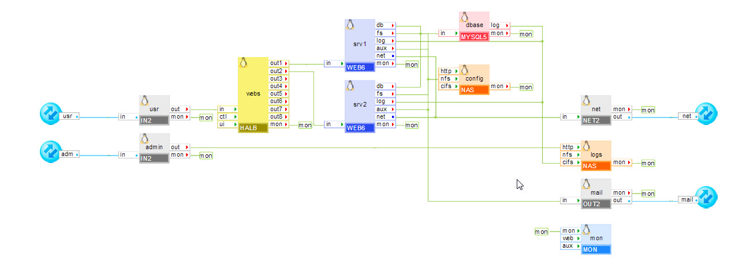
Task: Select the NET2 class label
Action: click(x=596, y=121)
